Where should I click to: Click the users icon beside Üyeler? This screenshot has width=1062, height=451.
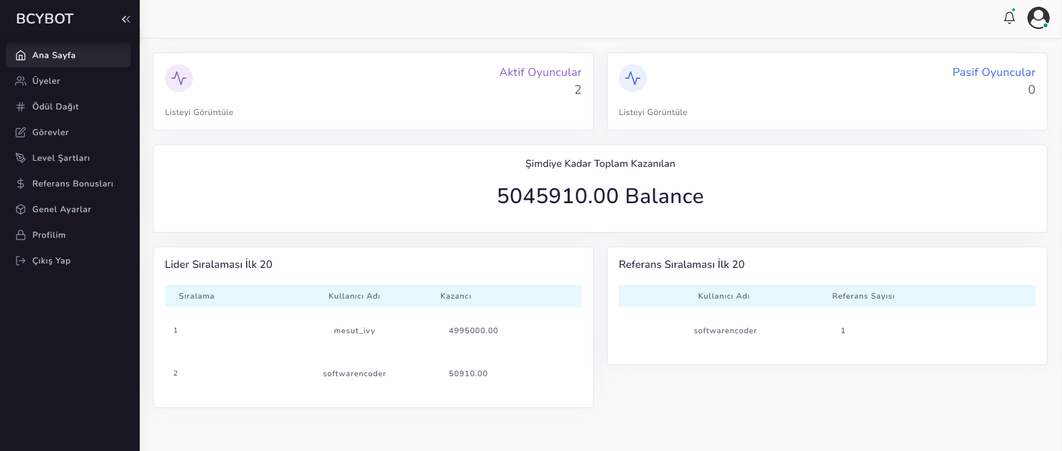[x=21, y=81]
